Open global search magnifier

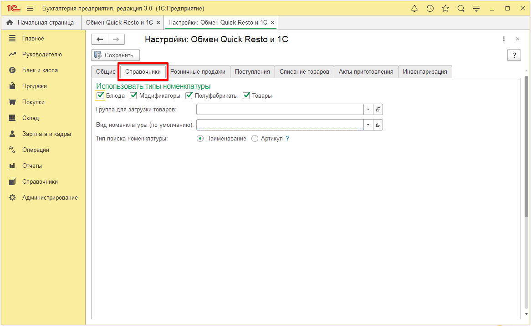461,9
